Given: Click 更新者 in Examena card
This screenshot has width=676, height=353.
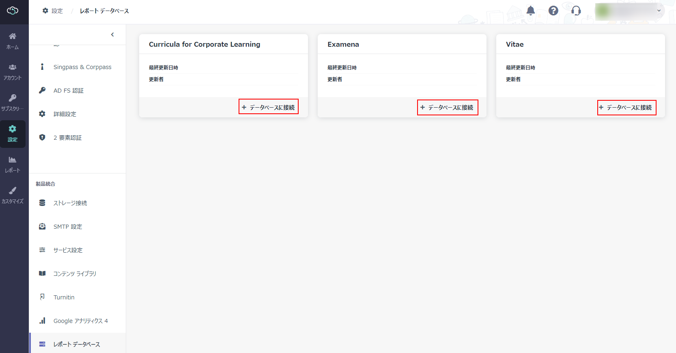Looking at the screenshot, I should tap(335, 79).
